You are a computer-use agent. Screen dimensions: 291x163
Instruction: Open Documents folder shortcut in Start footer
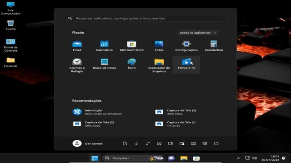click(x=125, y=144)
